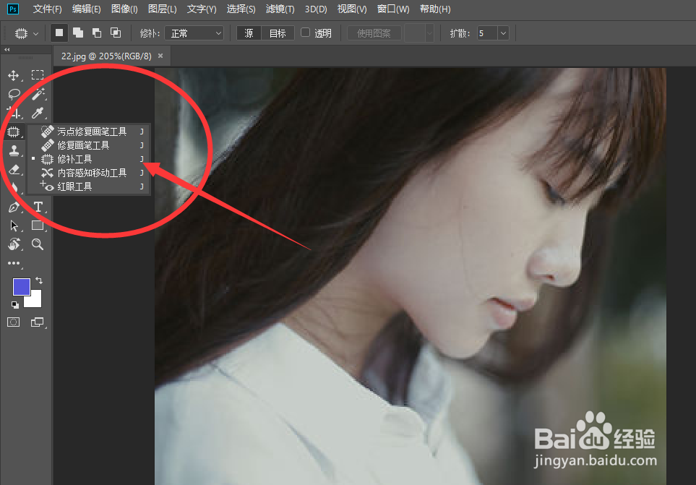Screen dimensions: 696x485
Task: Open the 选择(S) menu
Action: pyautogui.click(x=241, y=9)
